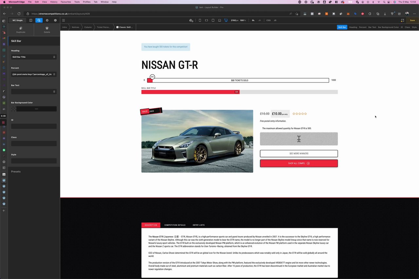Jump to Style in the top bar
Viewport: 419px width, 279px height.
click(x=414, y=27)
